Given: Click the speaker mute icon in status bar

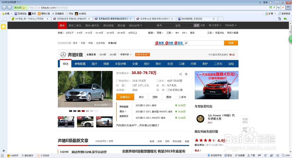Looking at the screenshot, I should tap(277, 155).
